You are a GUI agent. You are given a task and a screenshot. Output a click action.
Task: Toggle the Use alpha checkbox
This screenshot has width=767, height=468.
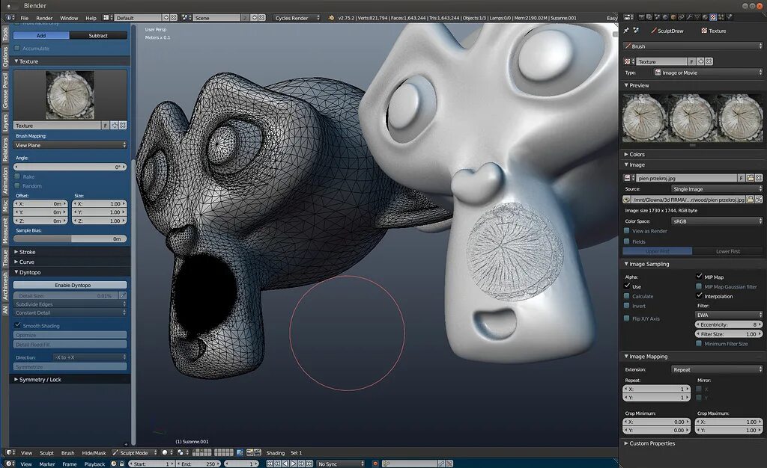tap(627, 286)
